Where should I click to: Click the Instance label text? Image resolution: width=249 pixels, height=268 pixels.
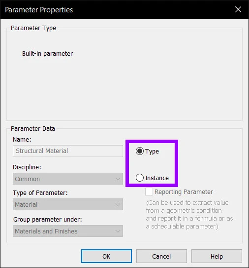point(157,178)
